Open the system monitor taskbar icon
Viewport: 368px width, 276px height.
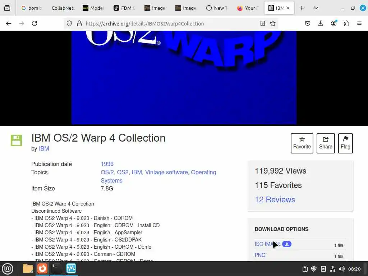click(x=71, y=268)
